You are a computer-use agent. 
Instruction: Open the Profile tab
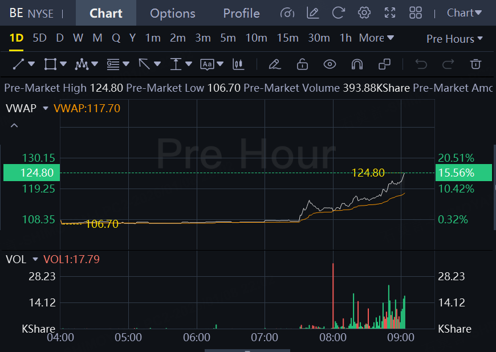[x=241, y=13]
